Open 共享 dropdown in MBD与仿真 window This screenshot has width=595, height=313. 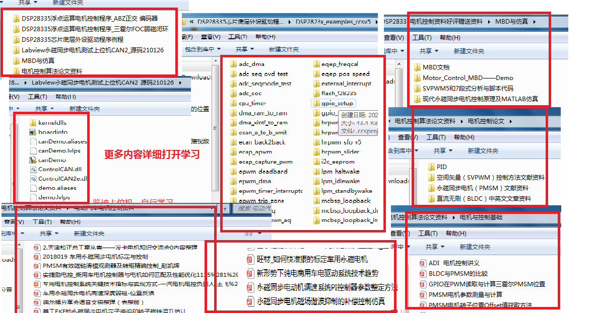point(429,51)
